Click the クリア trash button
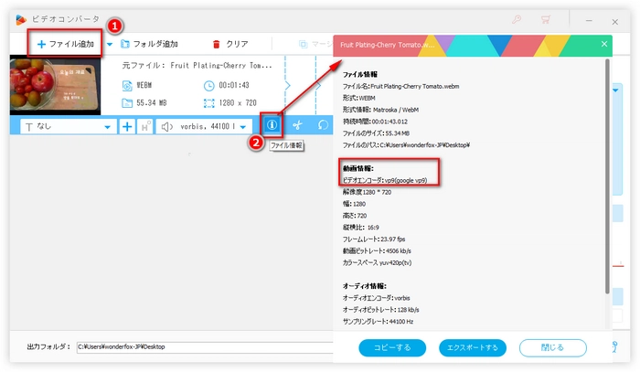The width and height of the screenshot is (640, 372). pos(229,44)
